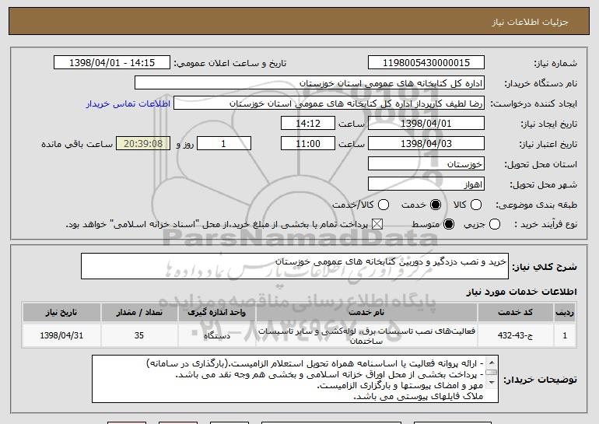Click the شماره نیاز number field
The width and height of the screenshot is (599, 424).
click(426, 63)
